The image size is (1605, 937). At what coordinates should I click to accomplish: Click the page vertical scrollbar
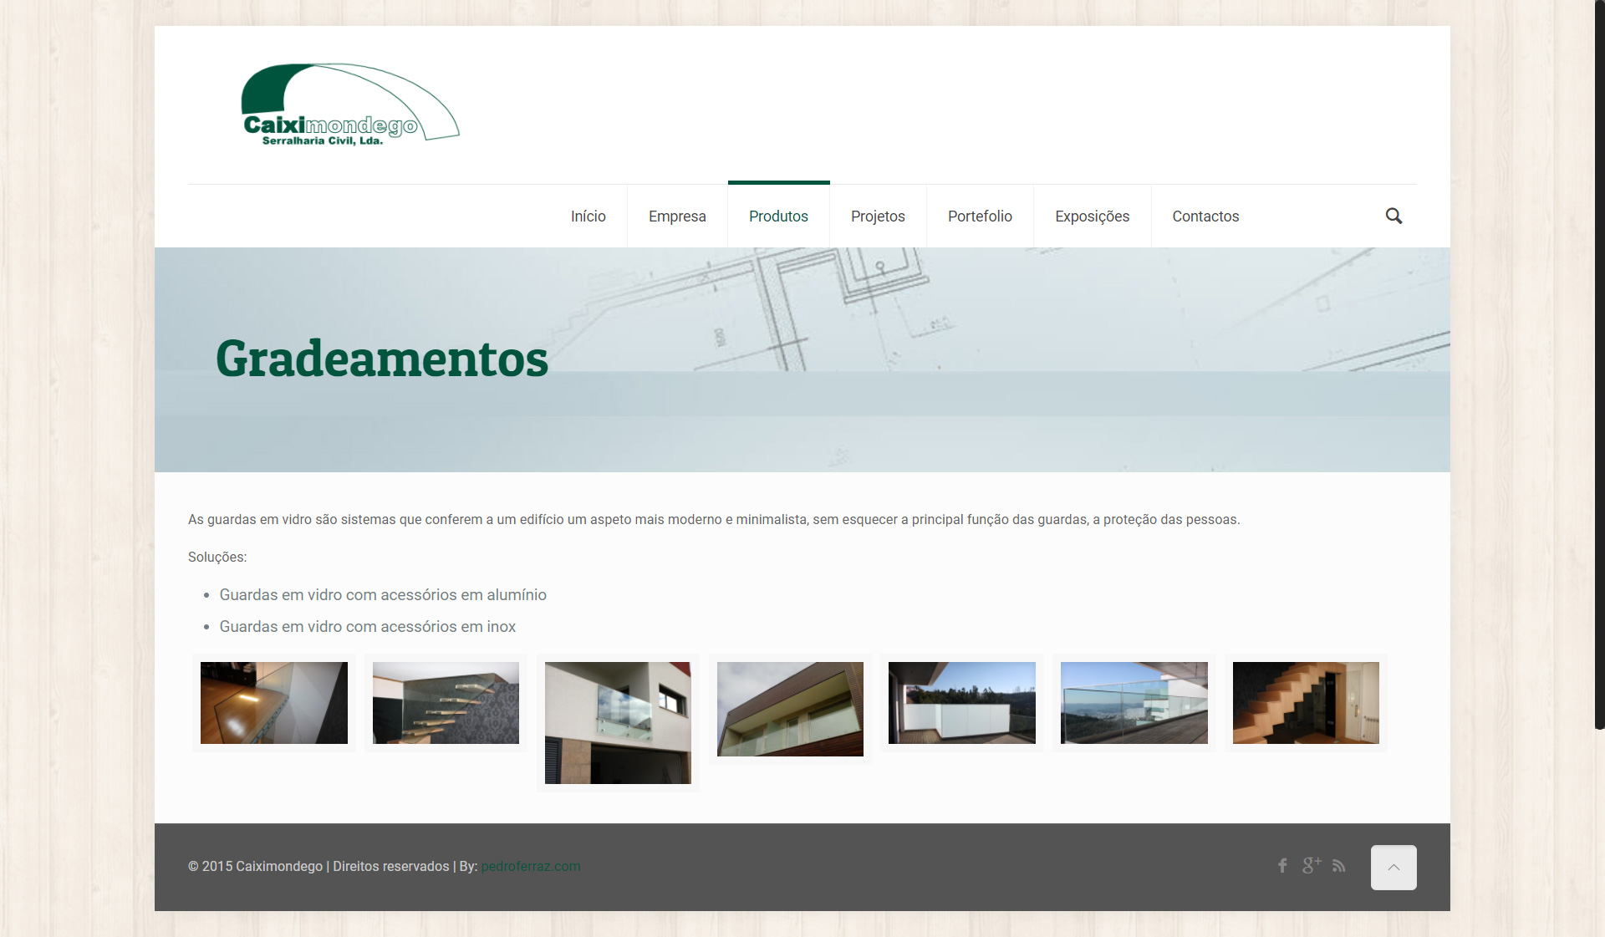[x=1599, y=364]
